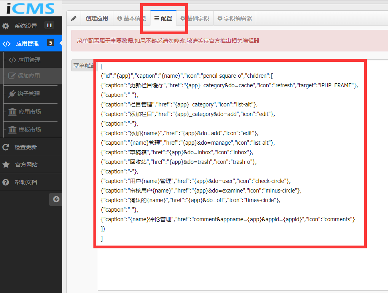The image size is (388, 293).
Task: Click the JSON line with caption 添加{name}
Action: click(x=180, y=134)
